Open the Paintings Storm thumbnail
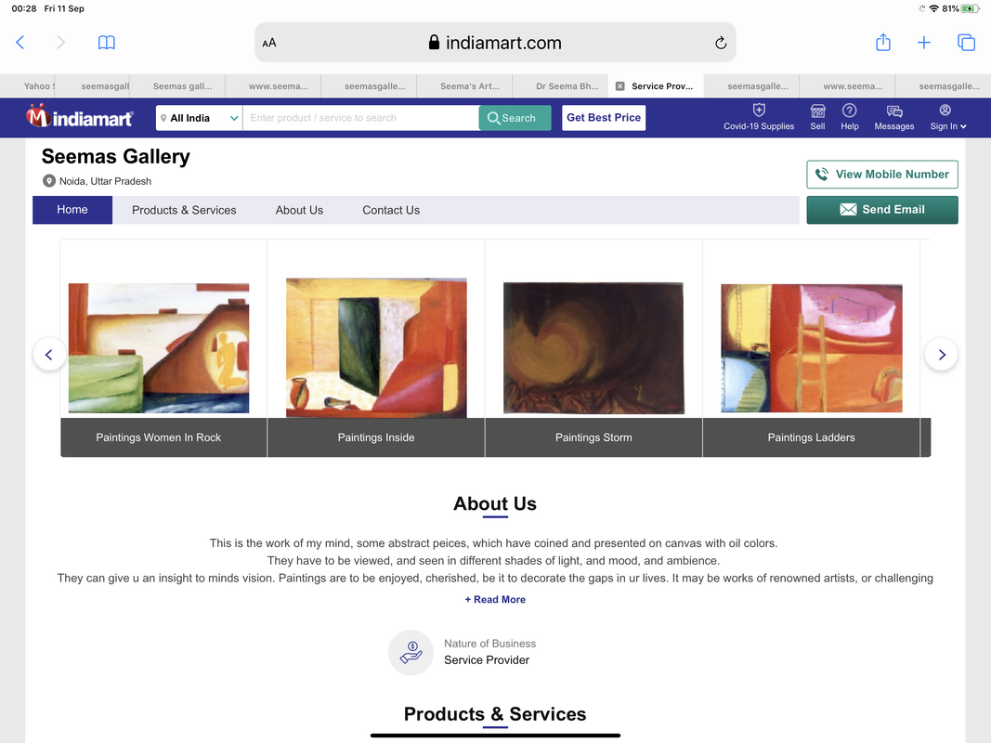Screen dimensions: 991x743 click(593, 348)
